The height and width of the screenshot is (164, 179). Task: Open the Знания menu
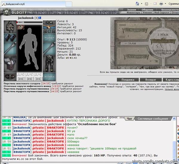coord(132,10)
